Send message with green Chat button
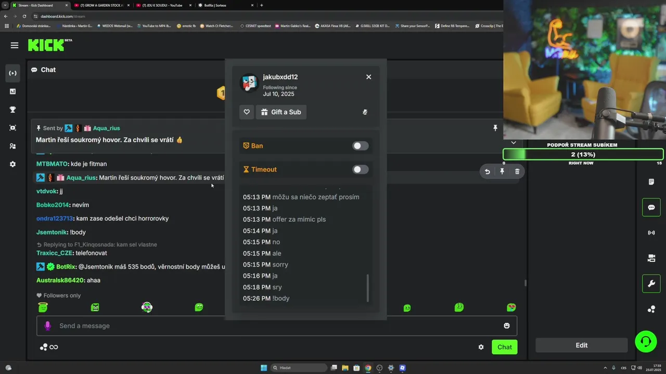 505,347
